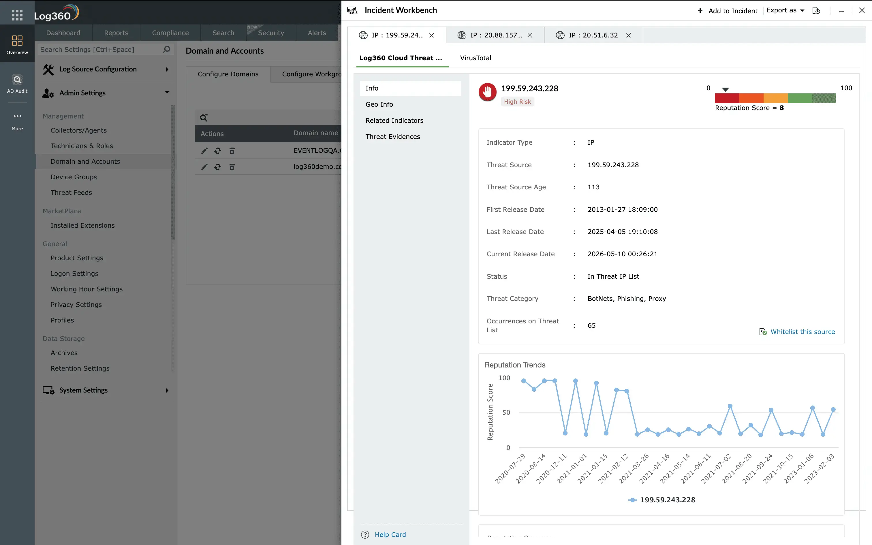872x545 pixels.
Task: Click the Log360 logo
Action: click(x=57, y=13)
